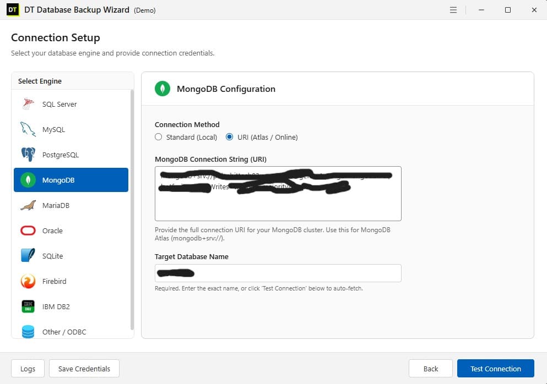Viewport: 547px width, 384px height.
Task: Focus the MongoDB Connection String text area
Action: [278, 194]
